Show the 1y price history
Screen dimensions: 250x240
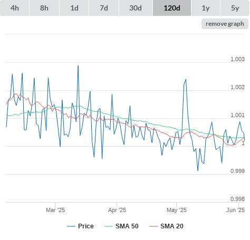point(206,8)
